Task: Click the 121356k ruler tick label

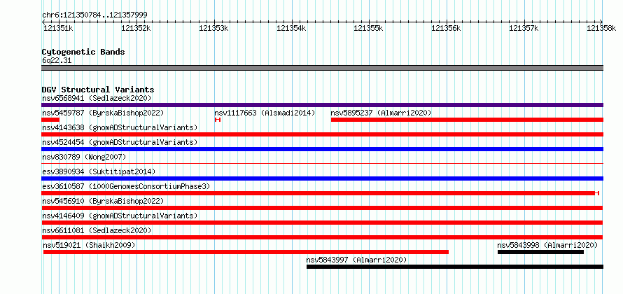Action: point(446,28)
